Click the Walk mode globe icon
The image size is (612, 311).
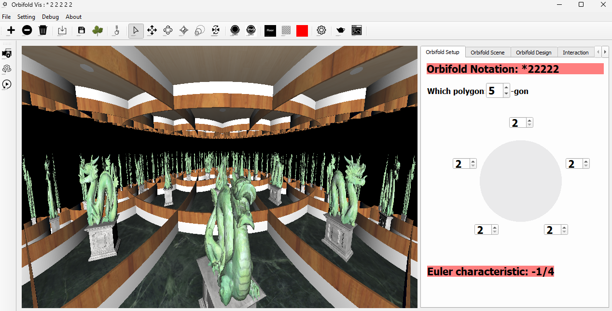(x=251, y=30)
